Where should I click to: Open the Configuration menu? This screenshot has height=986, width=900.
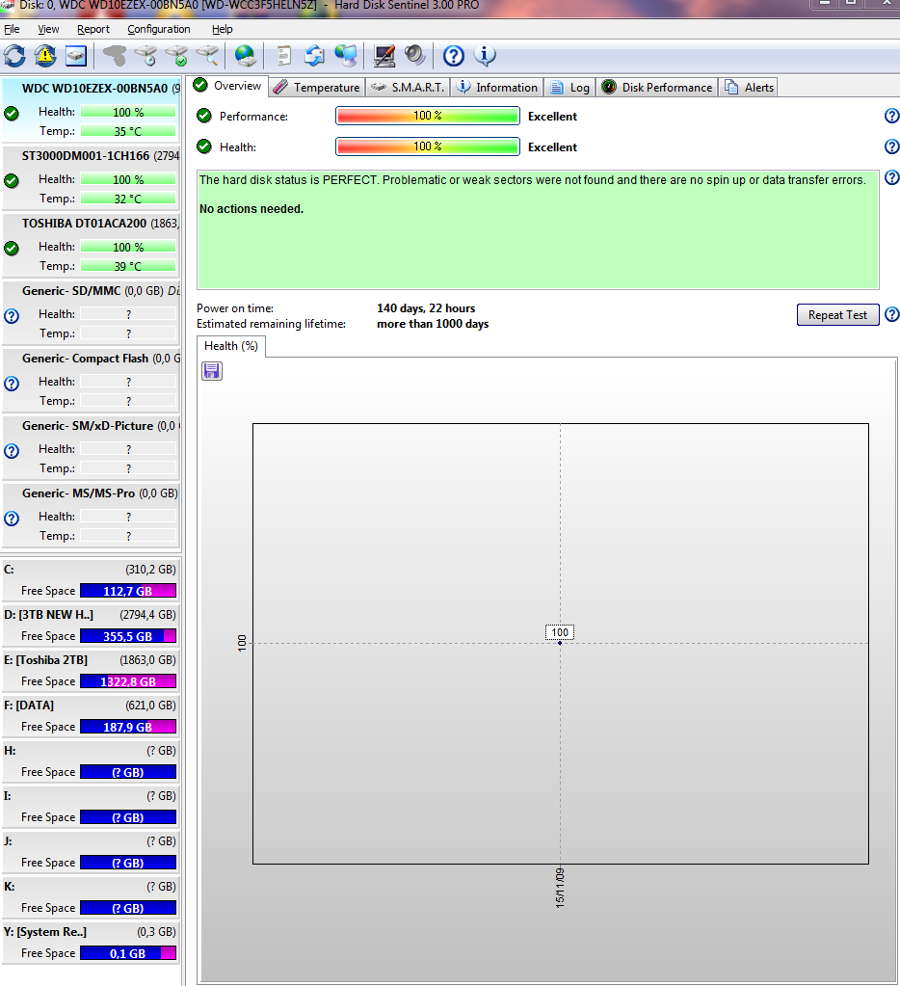(x=158, y=29)
